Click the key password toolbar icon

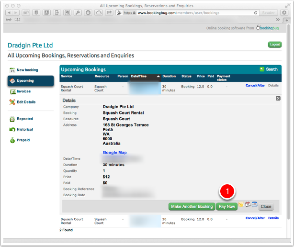[x=78, y=13]
